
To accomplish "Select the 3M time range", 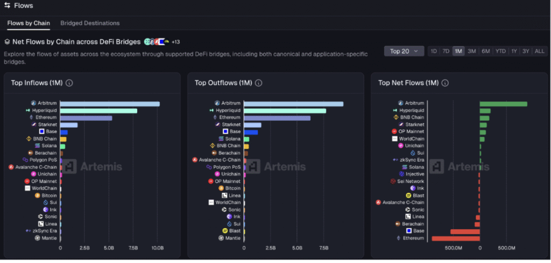I will click(471, 51).
